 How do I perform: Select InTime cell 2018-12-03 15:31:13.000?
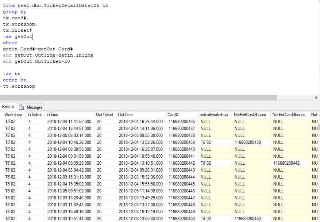click(x=69, y=177)
